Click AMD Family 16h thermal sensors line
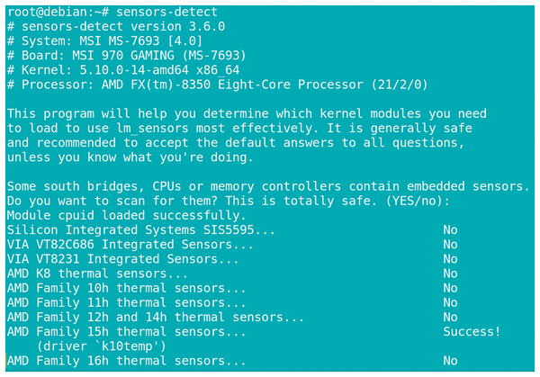 point(127,361)
